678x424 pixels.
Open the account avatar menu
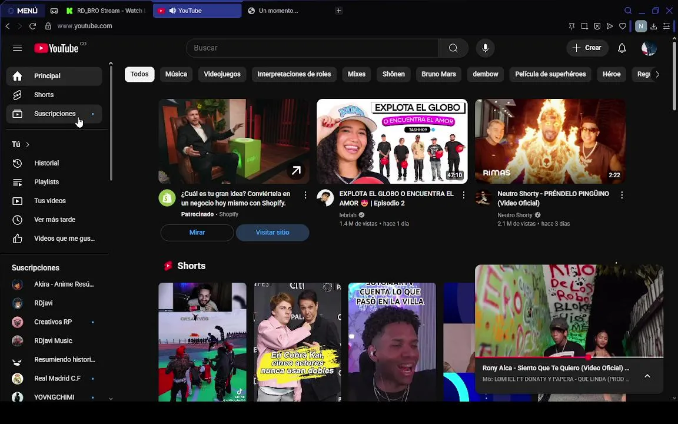[x=649, y=48]
